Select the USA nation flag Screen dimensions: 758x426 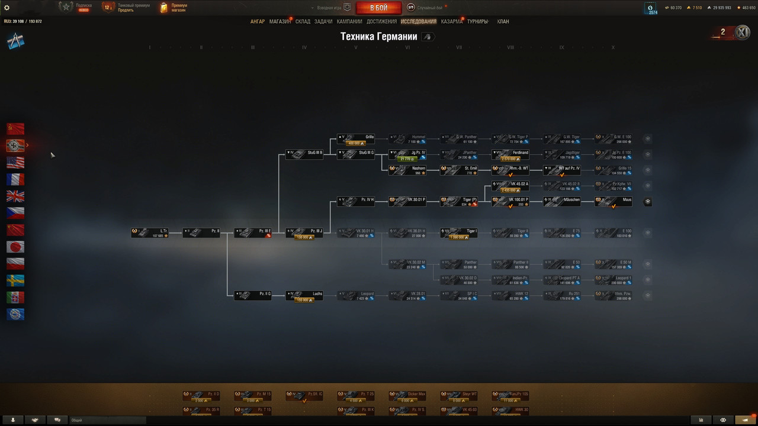(15, 162)
